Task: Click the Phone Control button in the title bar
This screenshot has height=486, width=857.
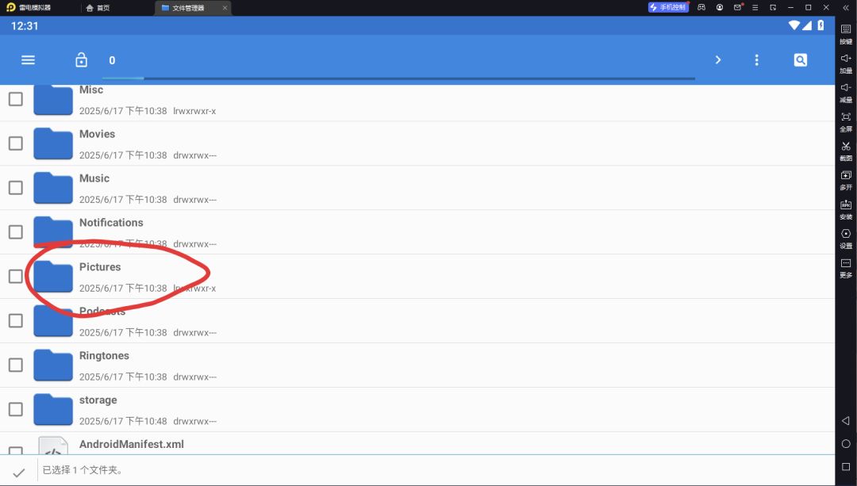Action: click(x=668, y=7)
